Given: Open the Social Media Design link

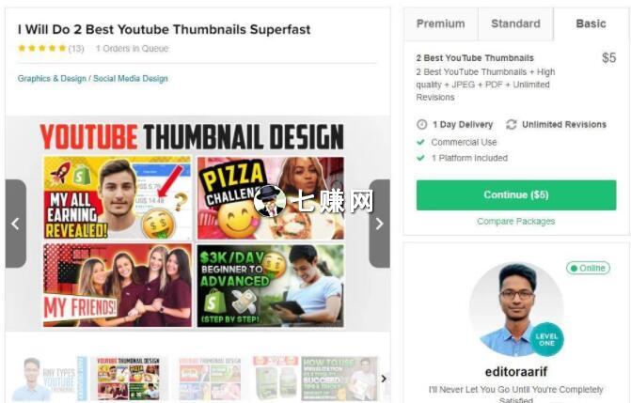Looking at the screenshot, I should pyautogui.click(x=131, y=78).
